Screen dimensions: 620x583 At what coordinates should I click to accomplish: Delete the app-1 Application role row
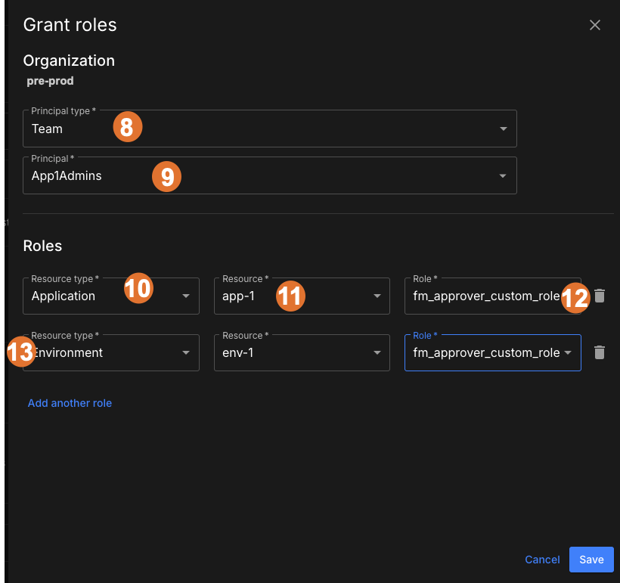[x=600, y=296]
